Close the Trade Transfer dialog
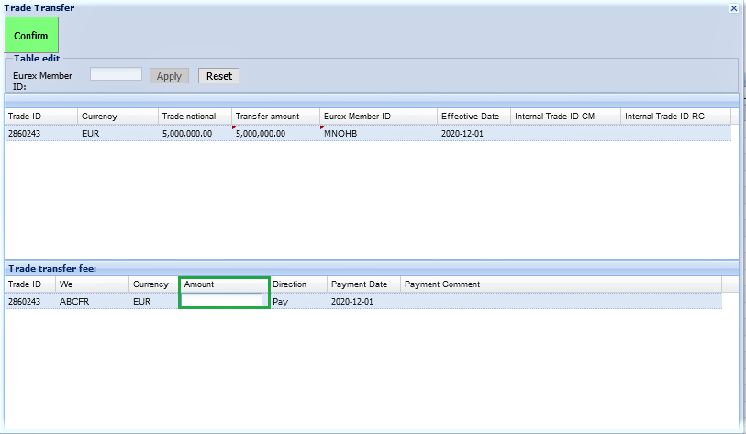This screenshot has height=434, width=746. 733,7
